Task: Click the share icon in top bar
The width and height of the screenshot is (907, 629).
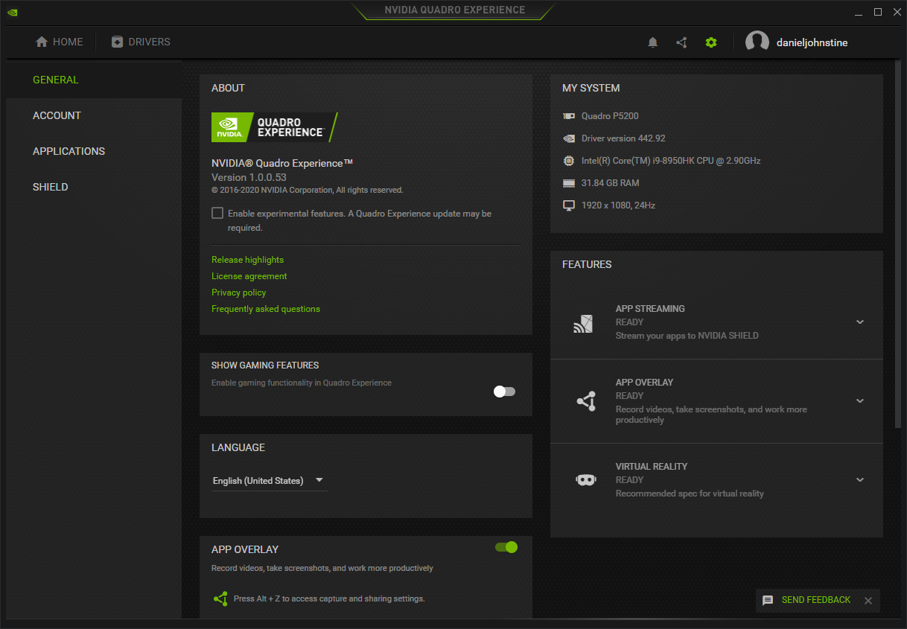Action: tap(681, 42)
